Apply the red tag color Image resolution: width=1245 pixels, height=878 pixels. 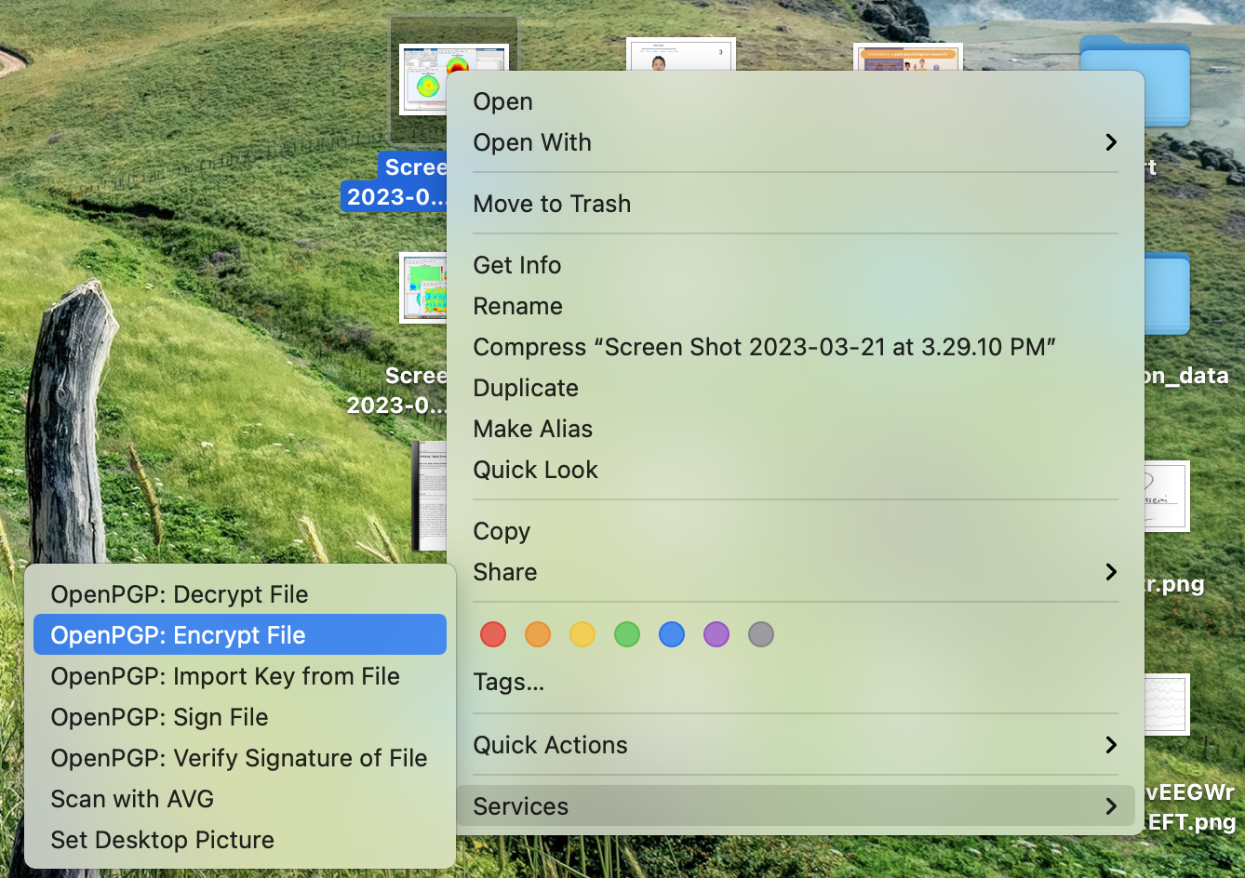493,634
